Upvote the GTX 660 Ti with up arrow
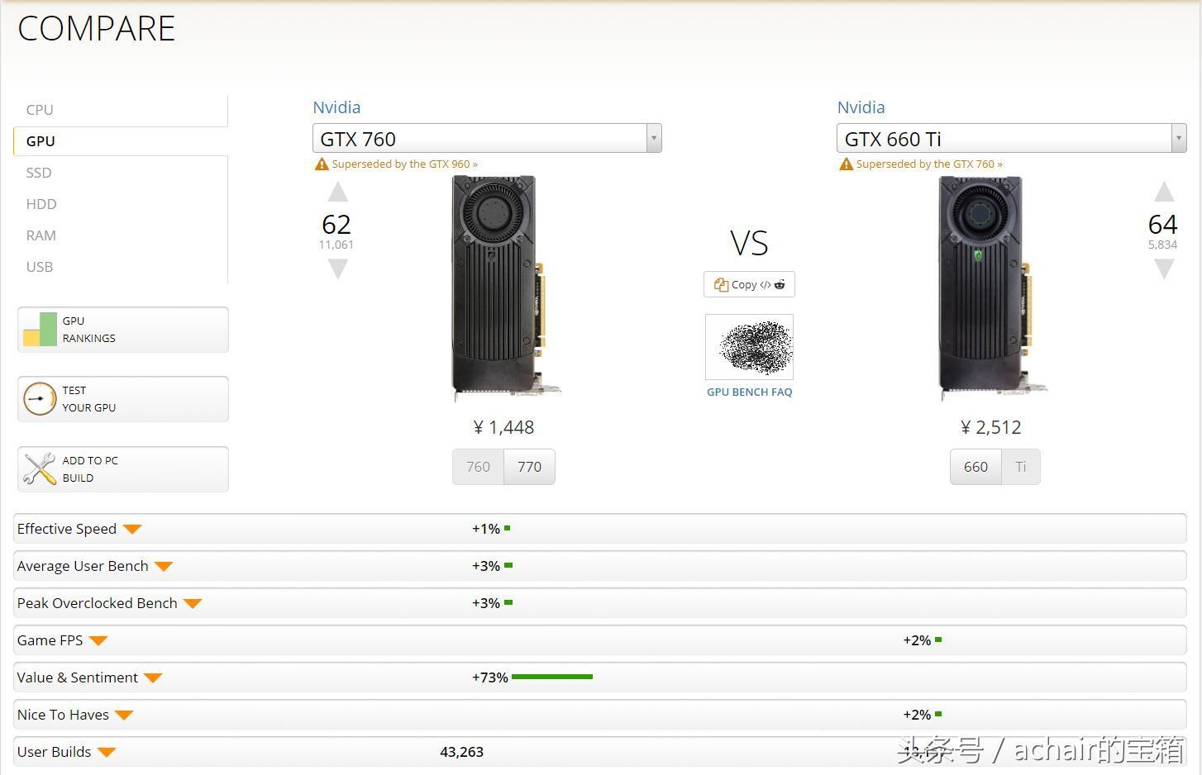The width and height of the screenshot is (1202, 775). click(1163, 193)
